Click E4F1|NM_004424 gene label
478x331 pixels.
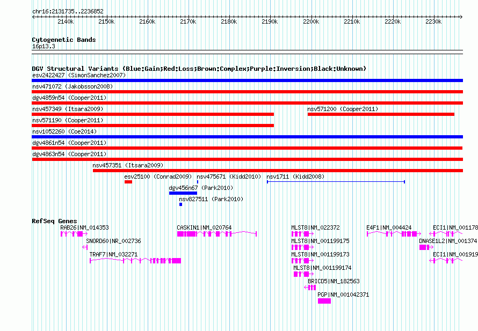[389, 227]
